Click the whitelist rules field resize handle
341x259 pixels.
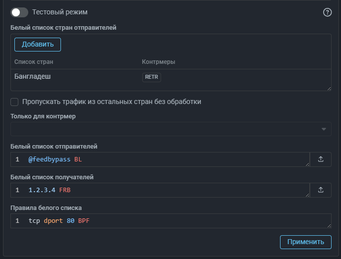(x=329, y=226)
